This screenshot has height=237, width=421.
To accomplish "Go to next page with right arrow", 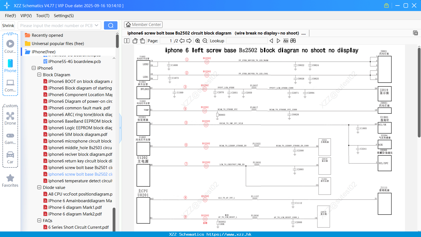I will point(189,41).
